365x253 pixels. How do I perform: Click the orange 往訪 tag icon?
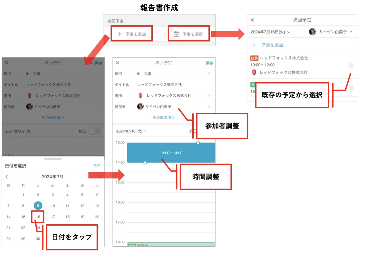pos(254,58)
